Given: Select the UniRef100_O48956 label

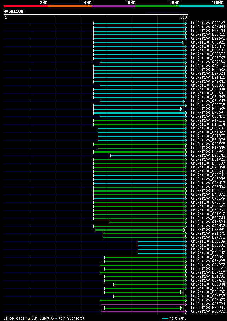Looking at the screenshot, I should click(208, 179).
